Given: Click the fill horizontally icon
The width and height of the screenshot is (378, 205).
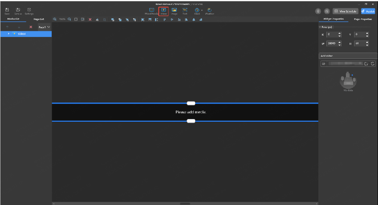Looking at the screenshot, I should [x=150, y=20].
